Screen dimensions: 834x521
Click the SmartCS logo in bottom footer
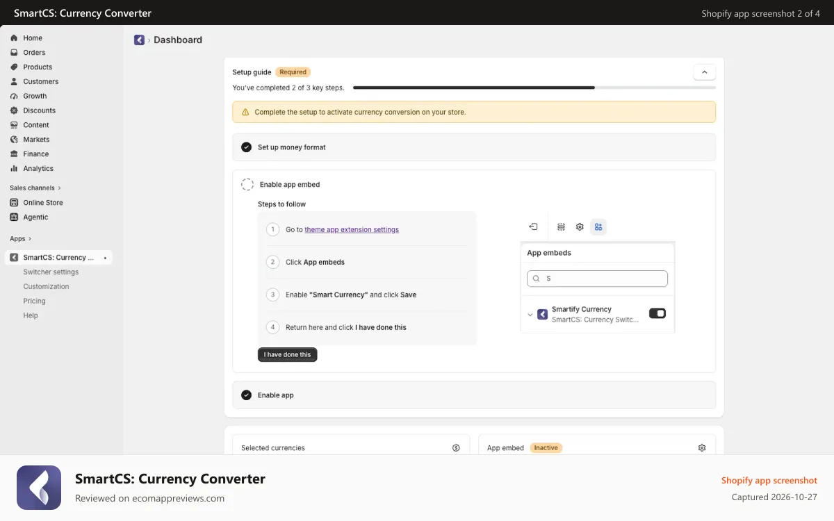[x=39, y=488]
